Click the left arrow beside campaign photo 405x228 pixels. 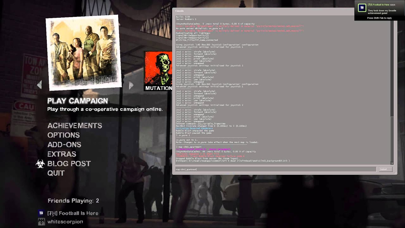39,85
